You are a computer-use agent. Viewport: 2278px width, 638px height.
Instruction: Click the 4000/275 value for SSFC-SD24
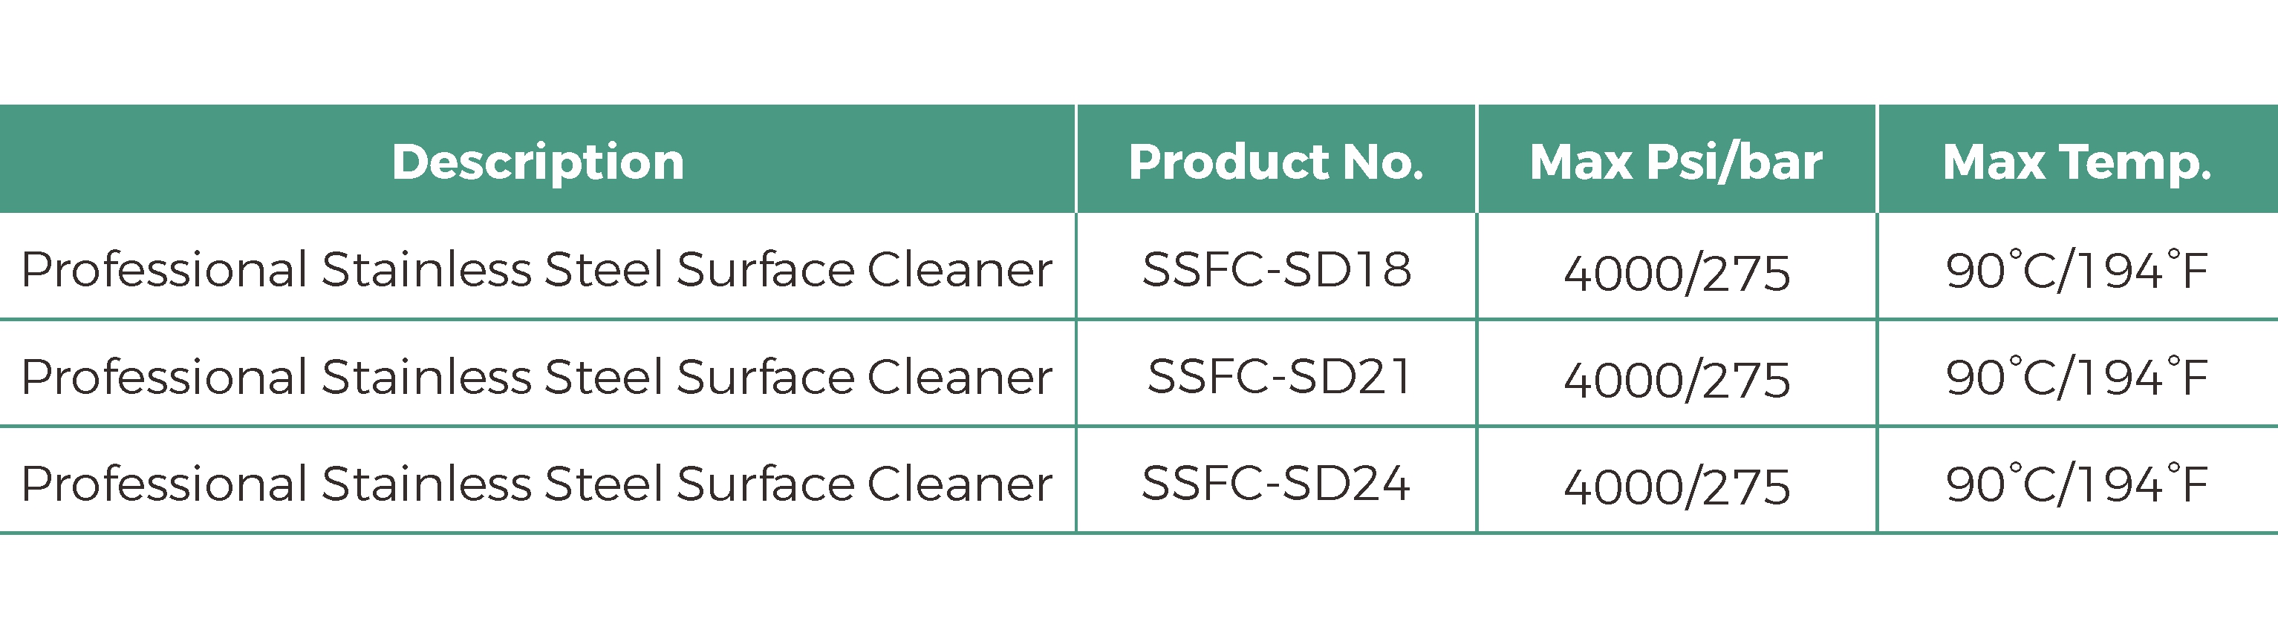(x=1676, y=486)
